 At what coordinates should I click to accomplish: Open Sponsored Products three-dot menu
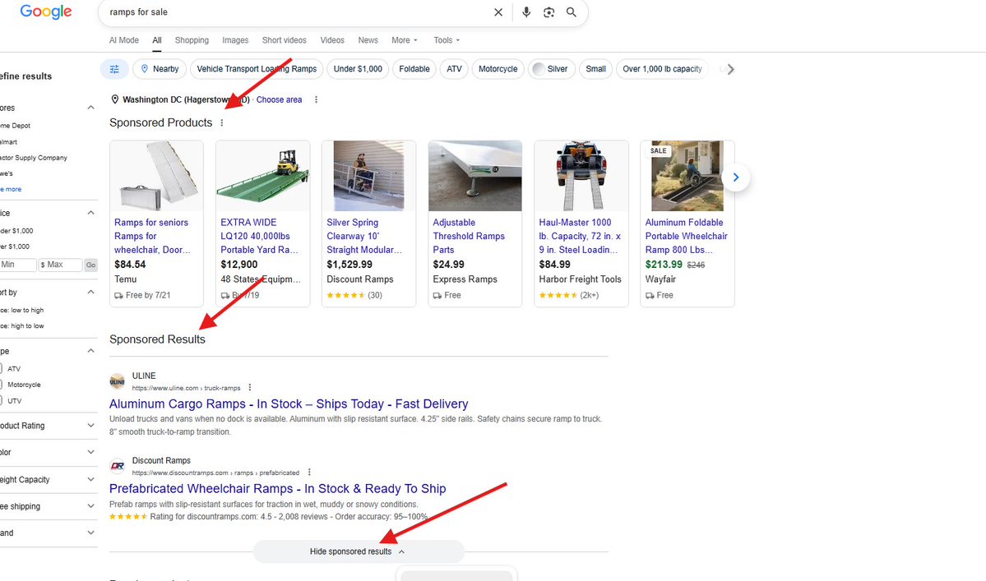pyautogui.click(x=222, y=123)
